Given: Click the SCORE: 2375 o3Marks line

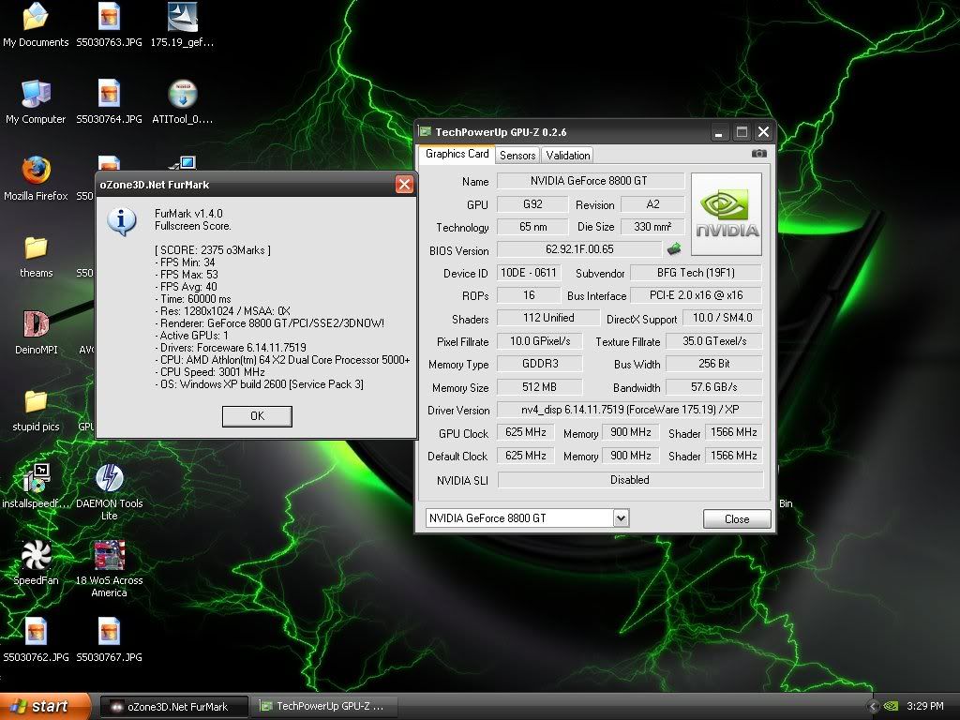Looking at the screenshot, I should [x=213, y=249].
